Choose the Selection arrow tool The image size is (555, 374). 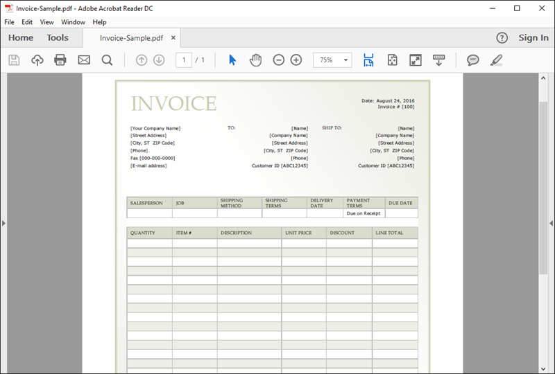coord(232,60)
